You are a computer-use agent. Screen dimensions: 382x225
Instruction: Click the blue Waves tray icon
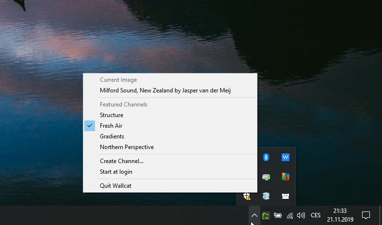285,157
